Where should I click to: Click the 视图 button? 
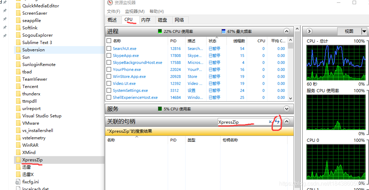point(349,31)
